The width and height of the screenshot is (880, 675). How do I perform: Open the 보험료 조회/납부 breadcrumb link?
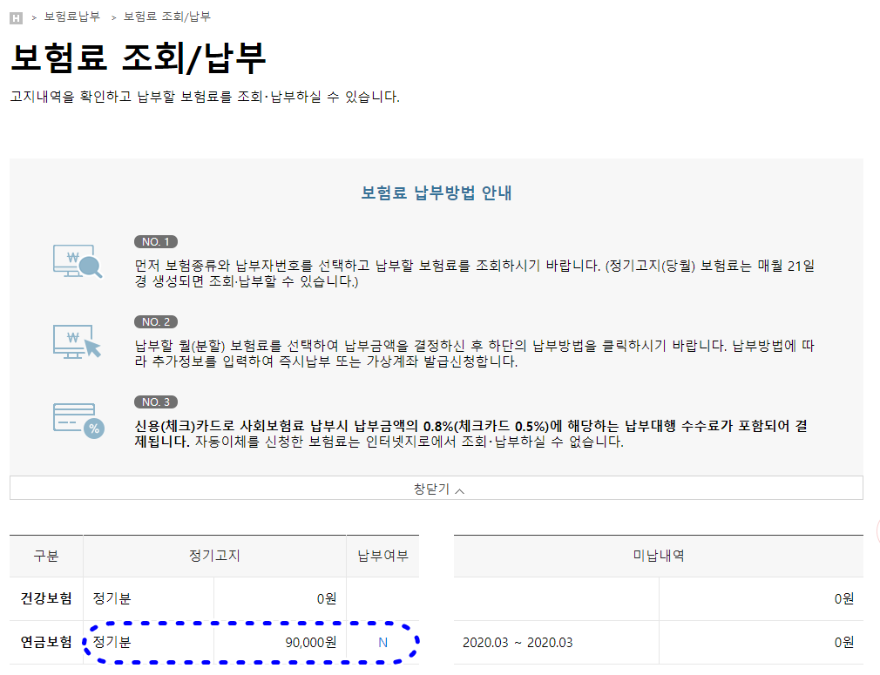click(167, 17)
